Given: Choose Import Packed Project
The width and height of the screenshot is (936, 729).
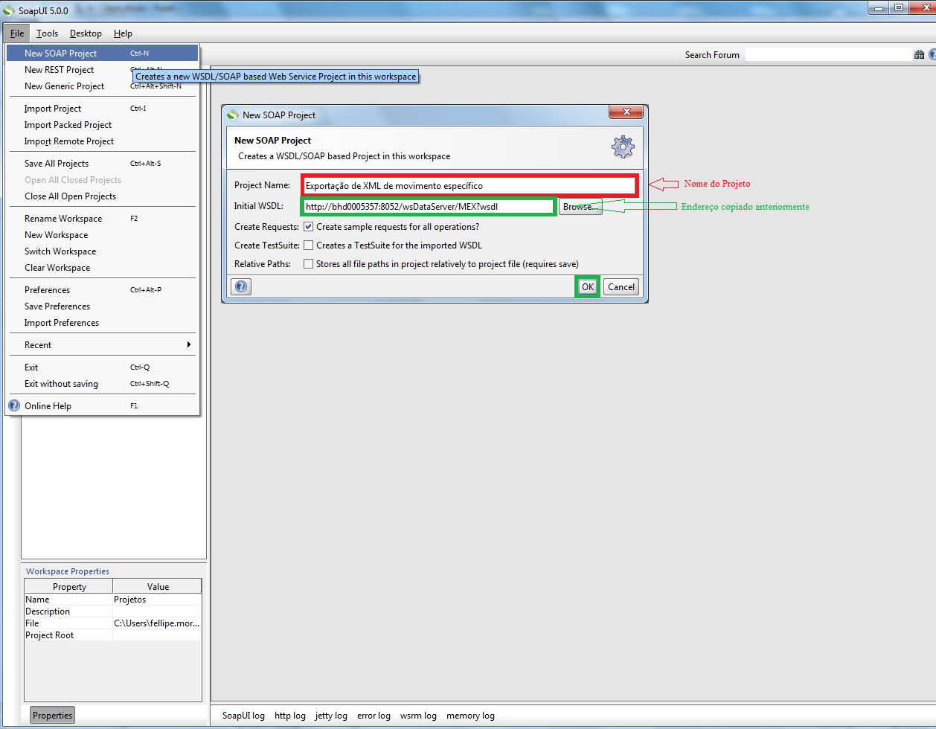Looking at the screenshot, I should (102, 125).
